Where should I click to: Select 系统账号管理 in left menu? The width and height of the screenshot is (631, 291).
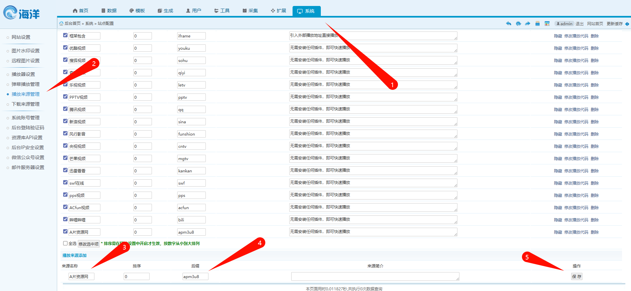[26, 118]
